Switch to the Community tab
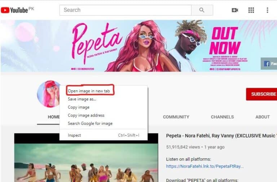This screenshot has width=277, height=182. pyautogui.click(x=176, y=117)
